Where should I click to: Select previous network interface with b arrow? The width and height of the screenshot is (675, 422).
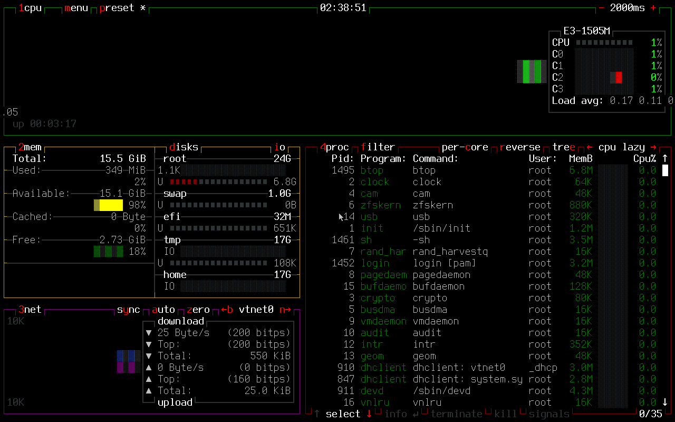(227, 310)
